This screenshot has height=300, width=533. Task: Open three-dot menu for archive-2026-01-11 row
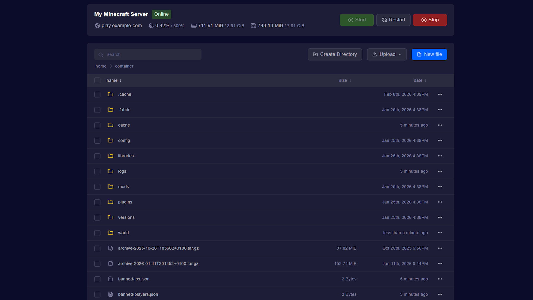click(440, 264)
